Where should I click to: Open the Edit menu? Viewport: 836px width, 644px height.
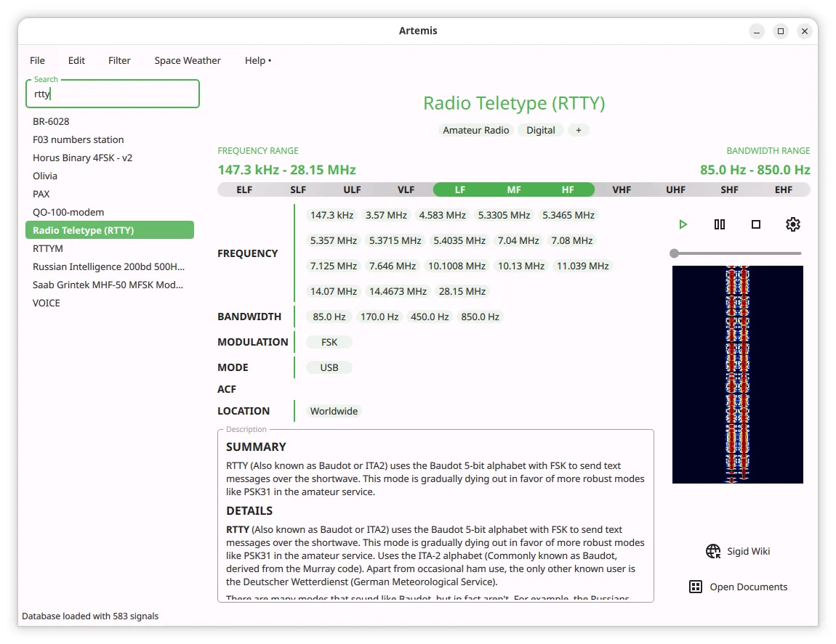pos(76,61)
